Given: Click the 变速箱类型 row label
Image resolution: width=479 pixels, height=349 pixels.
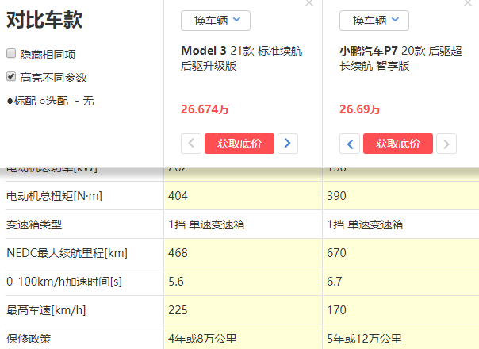Looking at the screenshot, I should pos(34,224).
